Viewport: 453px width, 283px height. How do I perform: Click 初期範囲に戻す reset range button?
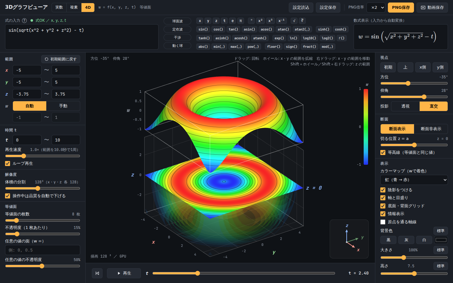pyautogui.click(x=61, y=59)
